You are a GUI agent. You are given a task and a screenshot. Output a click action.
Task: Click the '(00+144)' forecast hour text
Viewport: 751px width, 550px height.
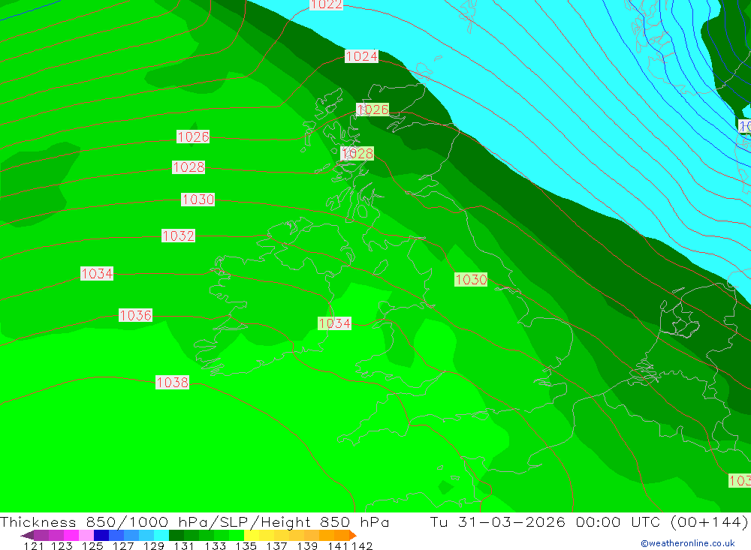[x=710, y=521]
